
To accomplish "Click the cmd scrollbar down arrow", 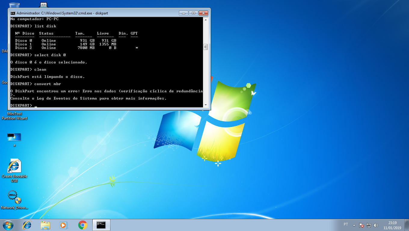I will (x=206, y=105).
